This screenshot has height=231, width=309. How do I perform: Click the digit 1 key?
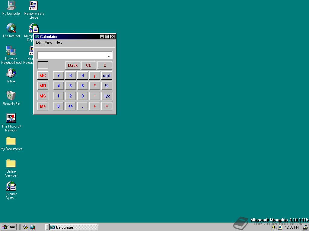coord(58,96)
